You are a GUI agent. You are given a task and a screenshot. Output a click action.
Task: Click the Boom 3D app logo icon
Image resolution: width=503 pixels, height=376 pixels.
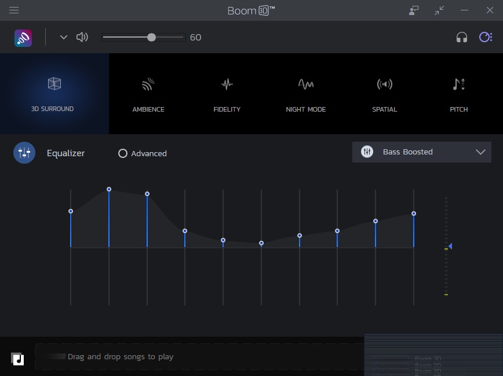point(23,38)
